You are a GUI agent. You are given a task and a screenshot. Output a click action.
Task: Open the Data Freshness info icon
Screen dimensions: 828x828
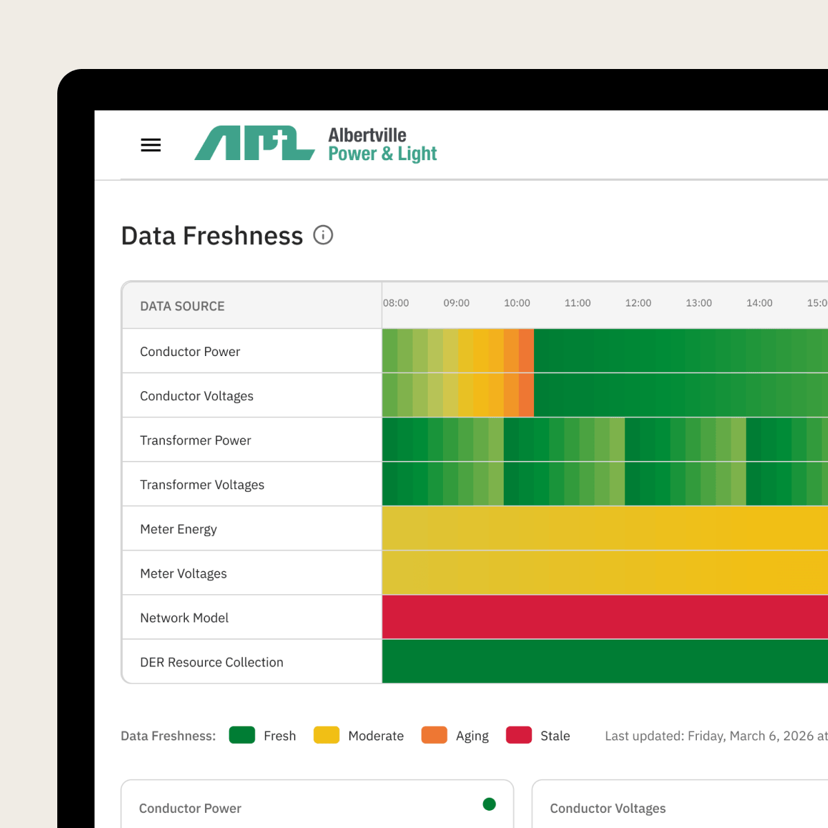(x=323, y=235)
